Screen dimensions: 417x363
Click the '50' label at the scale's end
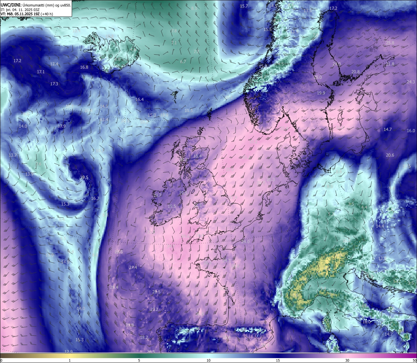[414, 360]
